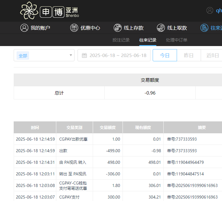Switch to the 处理中订单 tab
The image size is (222, 201).
click(x=177, y=40)
